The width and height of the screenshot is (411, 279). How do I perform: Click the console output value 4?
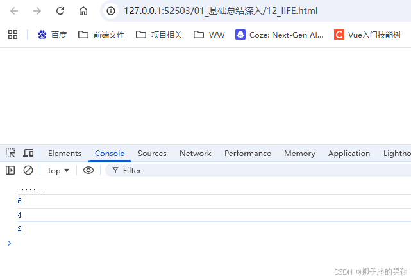tap(19, 215)
